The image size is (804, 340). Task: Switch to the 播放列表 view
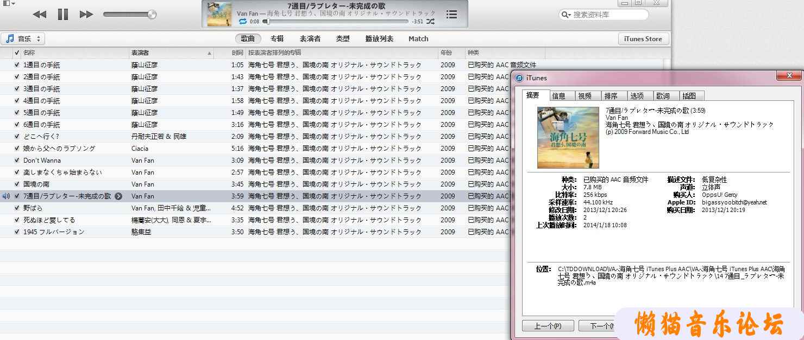379,39
